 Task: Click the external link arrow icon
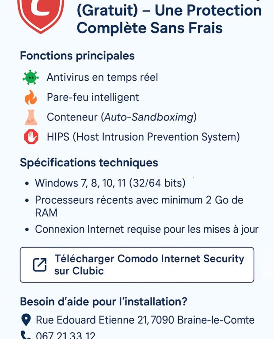click(x=40, y=265)
